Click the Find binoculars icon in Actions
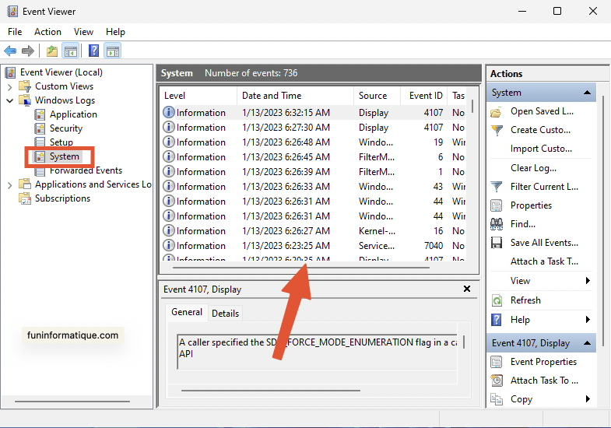The height and width of the screenshot is (428, 611). coord(497,224)
